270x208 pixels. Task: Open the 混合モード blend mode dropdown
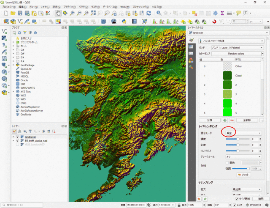[x=243, y=133]
